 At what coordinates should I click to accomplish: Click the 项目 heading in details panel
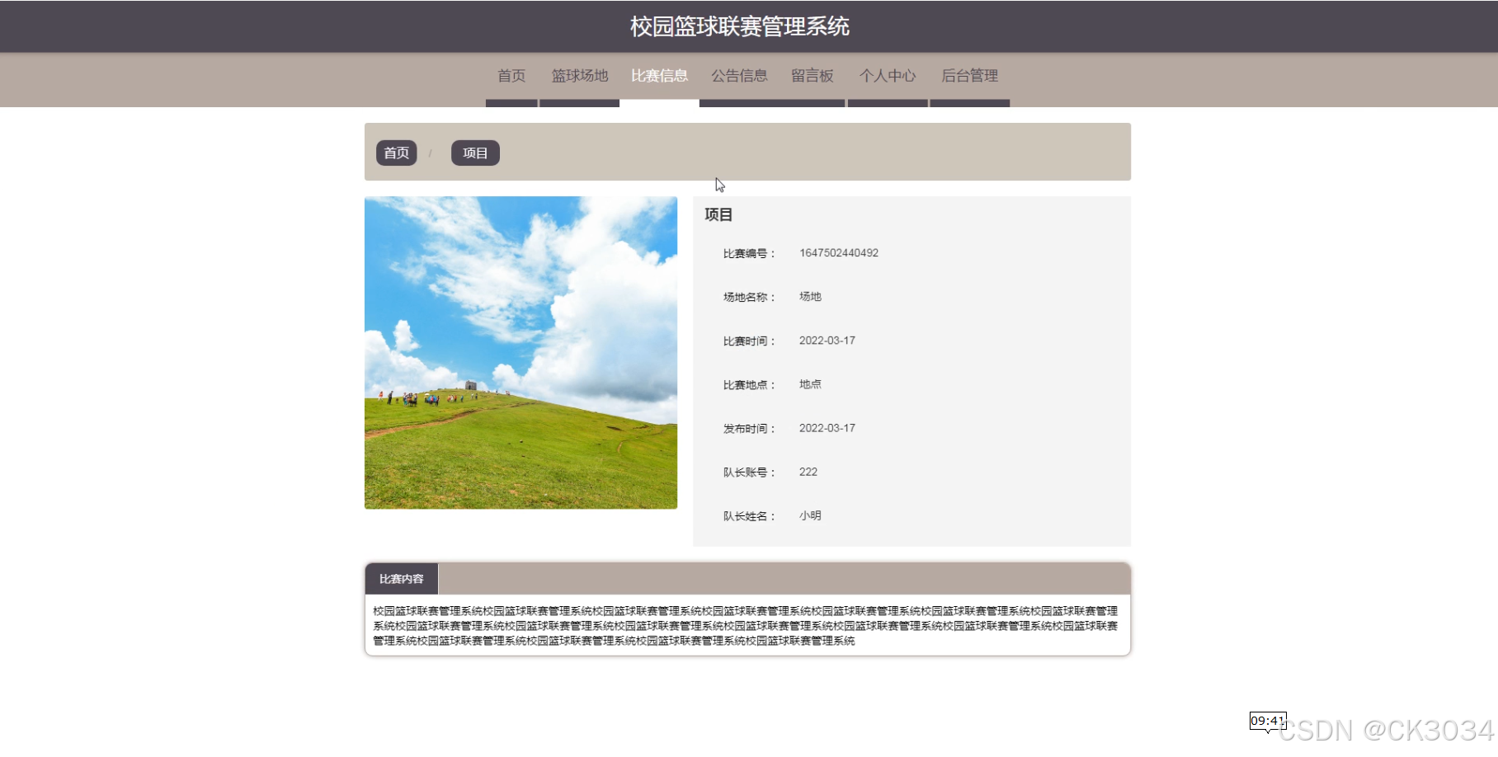[x=718, y=214]
